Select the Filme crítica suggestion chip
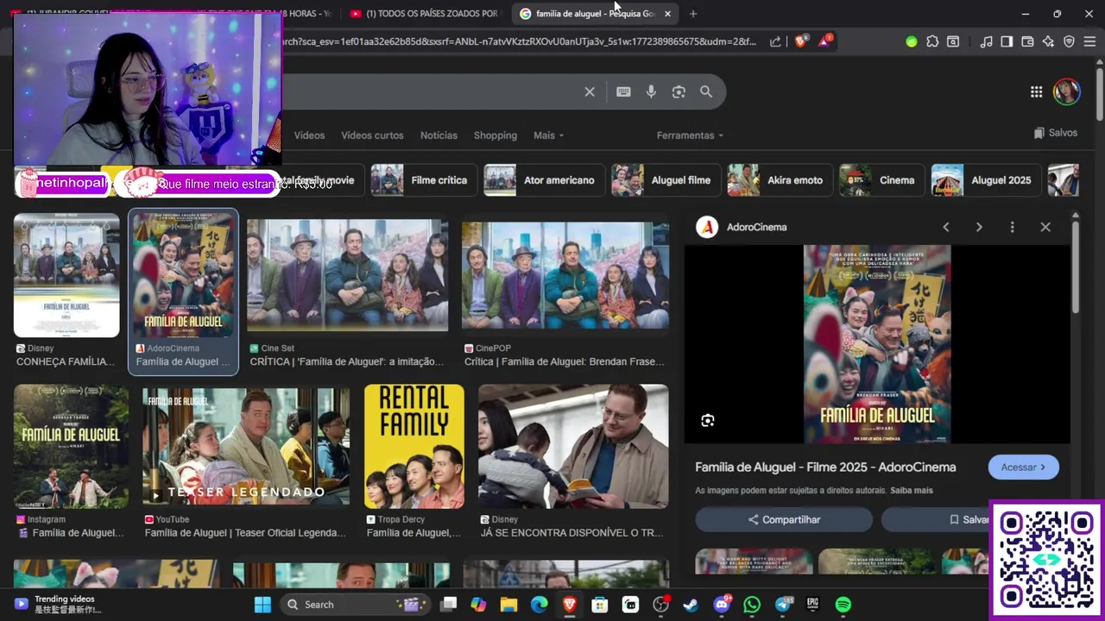 pyautogui.click(x=423, y=180)
